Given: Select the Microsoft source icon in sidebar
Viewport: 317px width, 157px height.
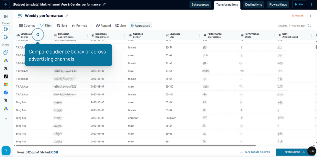Looking at the screenshot, I should (x=6, y=85).
